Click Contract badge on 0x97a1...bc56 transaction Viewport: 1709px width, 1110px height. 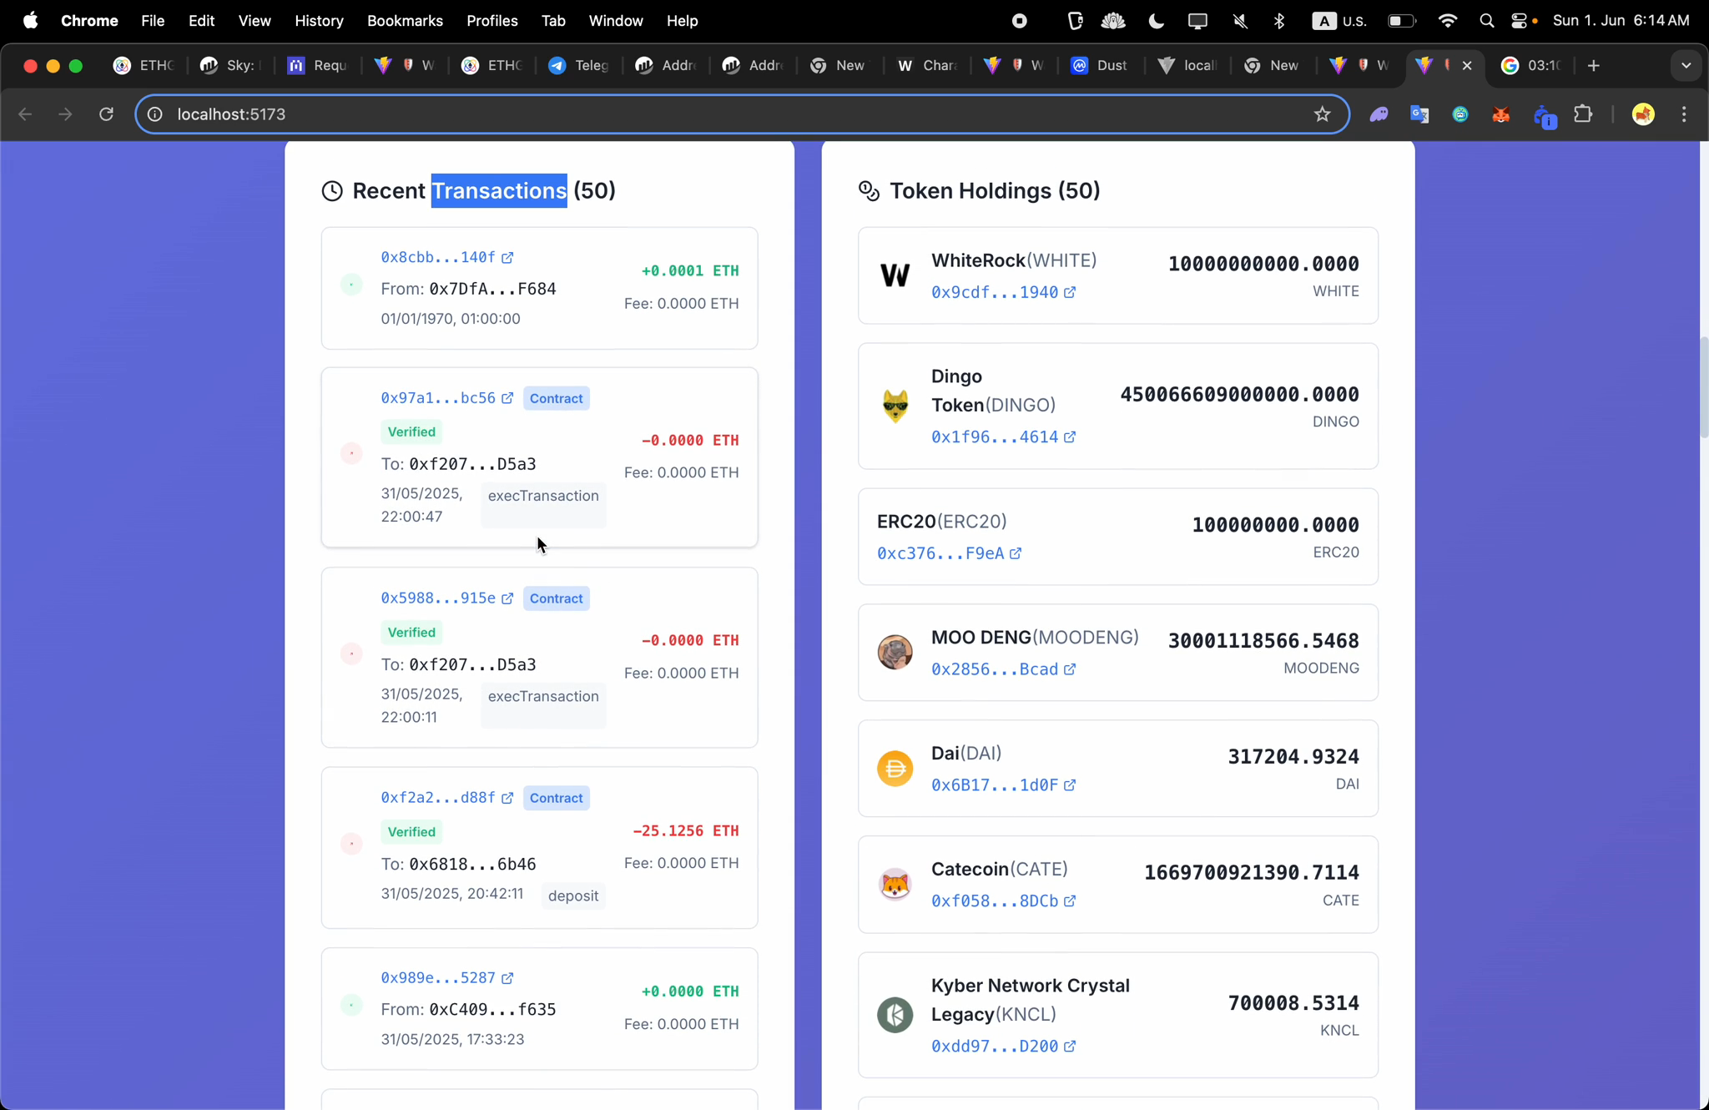(x=557, y=398)
